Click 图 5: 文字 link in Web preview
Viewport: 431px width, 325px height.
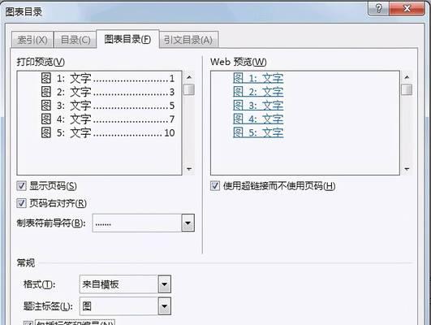click(258, 132)
